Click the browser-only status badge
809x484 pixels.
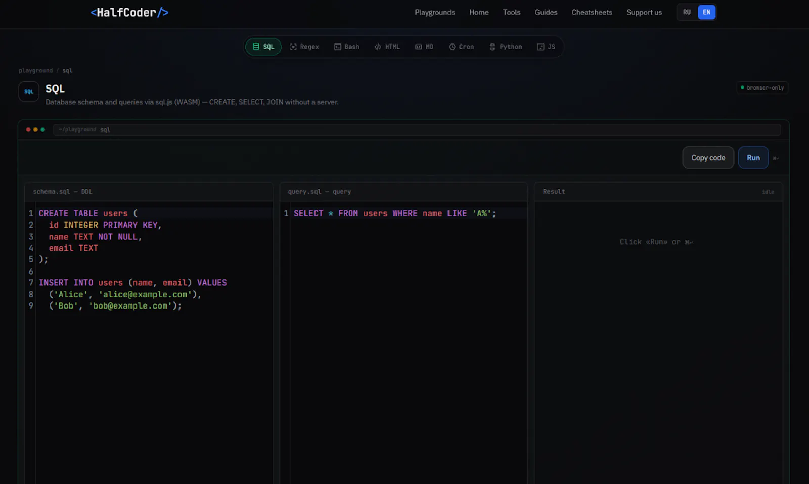coord(762,87)
